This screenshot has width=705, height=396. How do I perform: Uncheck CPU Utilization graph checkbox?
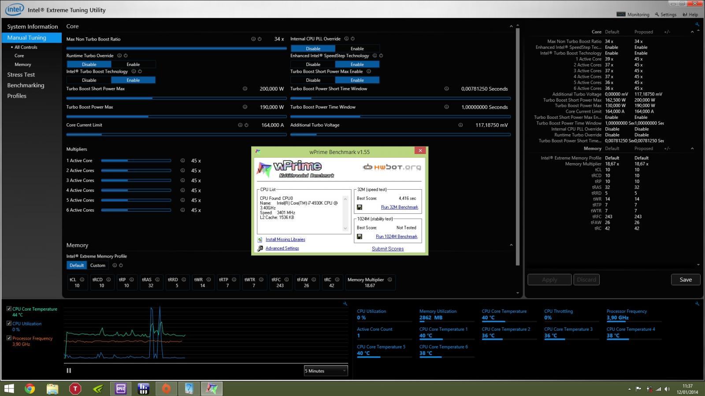[9, 323]
